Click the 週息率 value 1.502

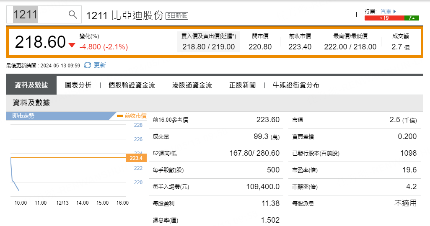270,220
